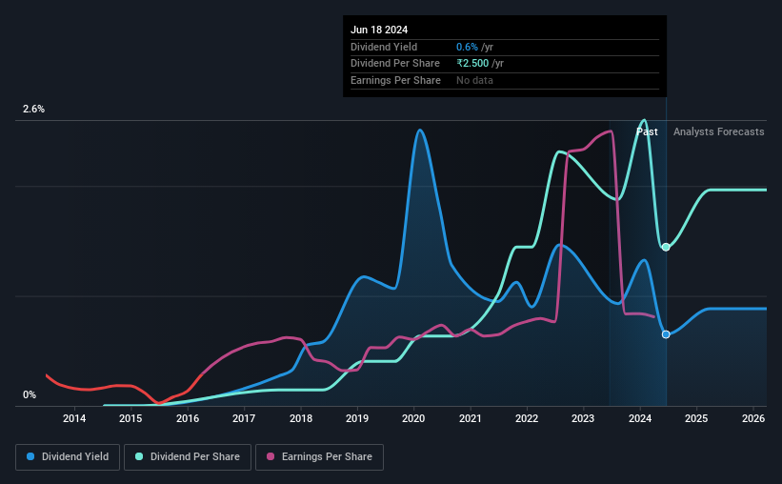Click the 2015 x-axis label

pos(130,418)
